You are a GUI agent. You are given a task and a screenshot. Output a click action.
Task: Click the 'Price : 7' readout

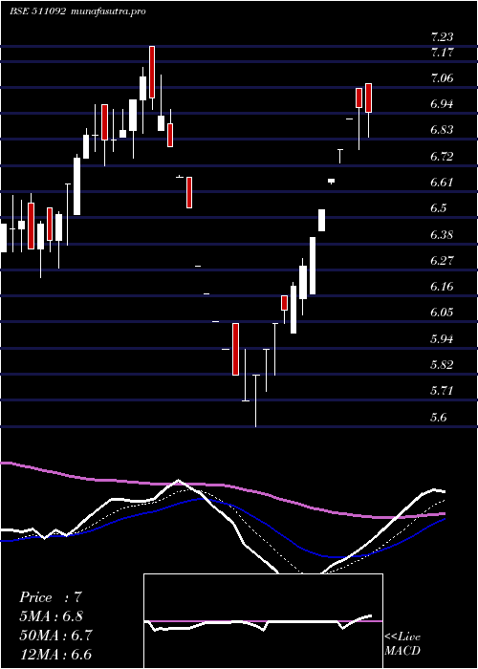pyautogui.click(x=51, y=597)
